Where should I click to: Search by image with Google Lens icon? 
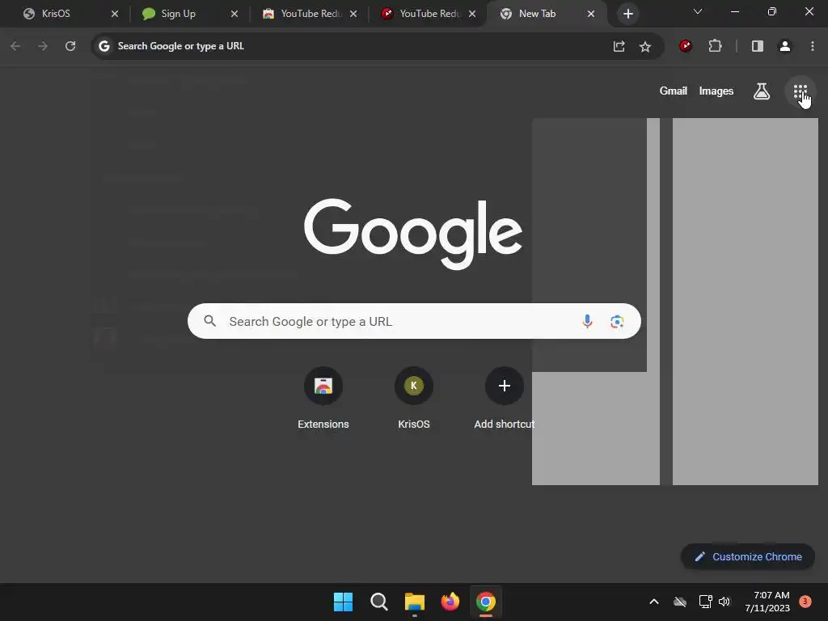click(x=617, y=321)
